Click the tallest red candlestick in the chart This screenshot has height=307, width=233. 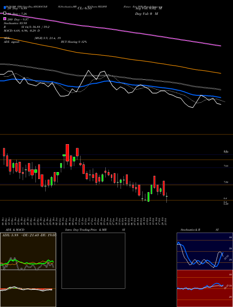pyautogui.click(x=67, y=153)
